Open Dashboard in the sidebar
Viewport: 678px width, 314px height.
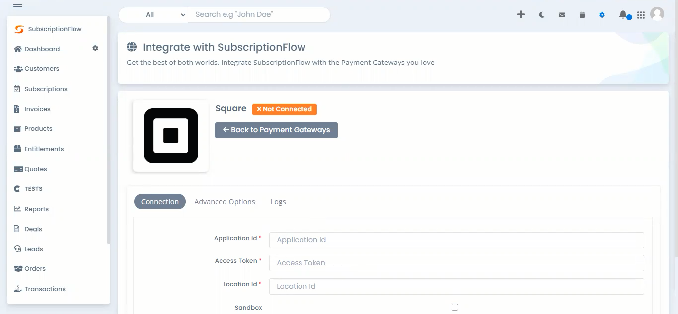click(x=42, y=49)
